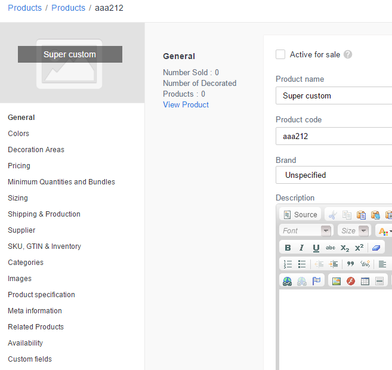Screen dimensions: 392x370
Task: Click inside the Description text area
Action: (x=335, y=329)
